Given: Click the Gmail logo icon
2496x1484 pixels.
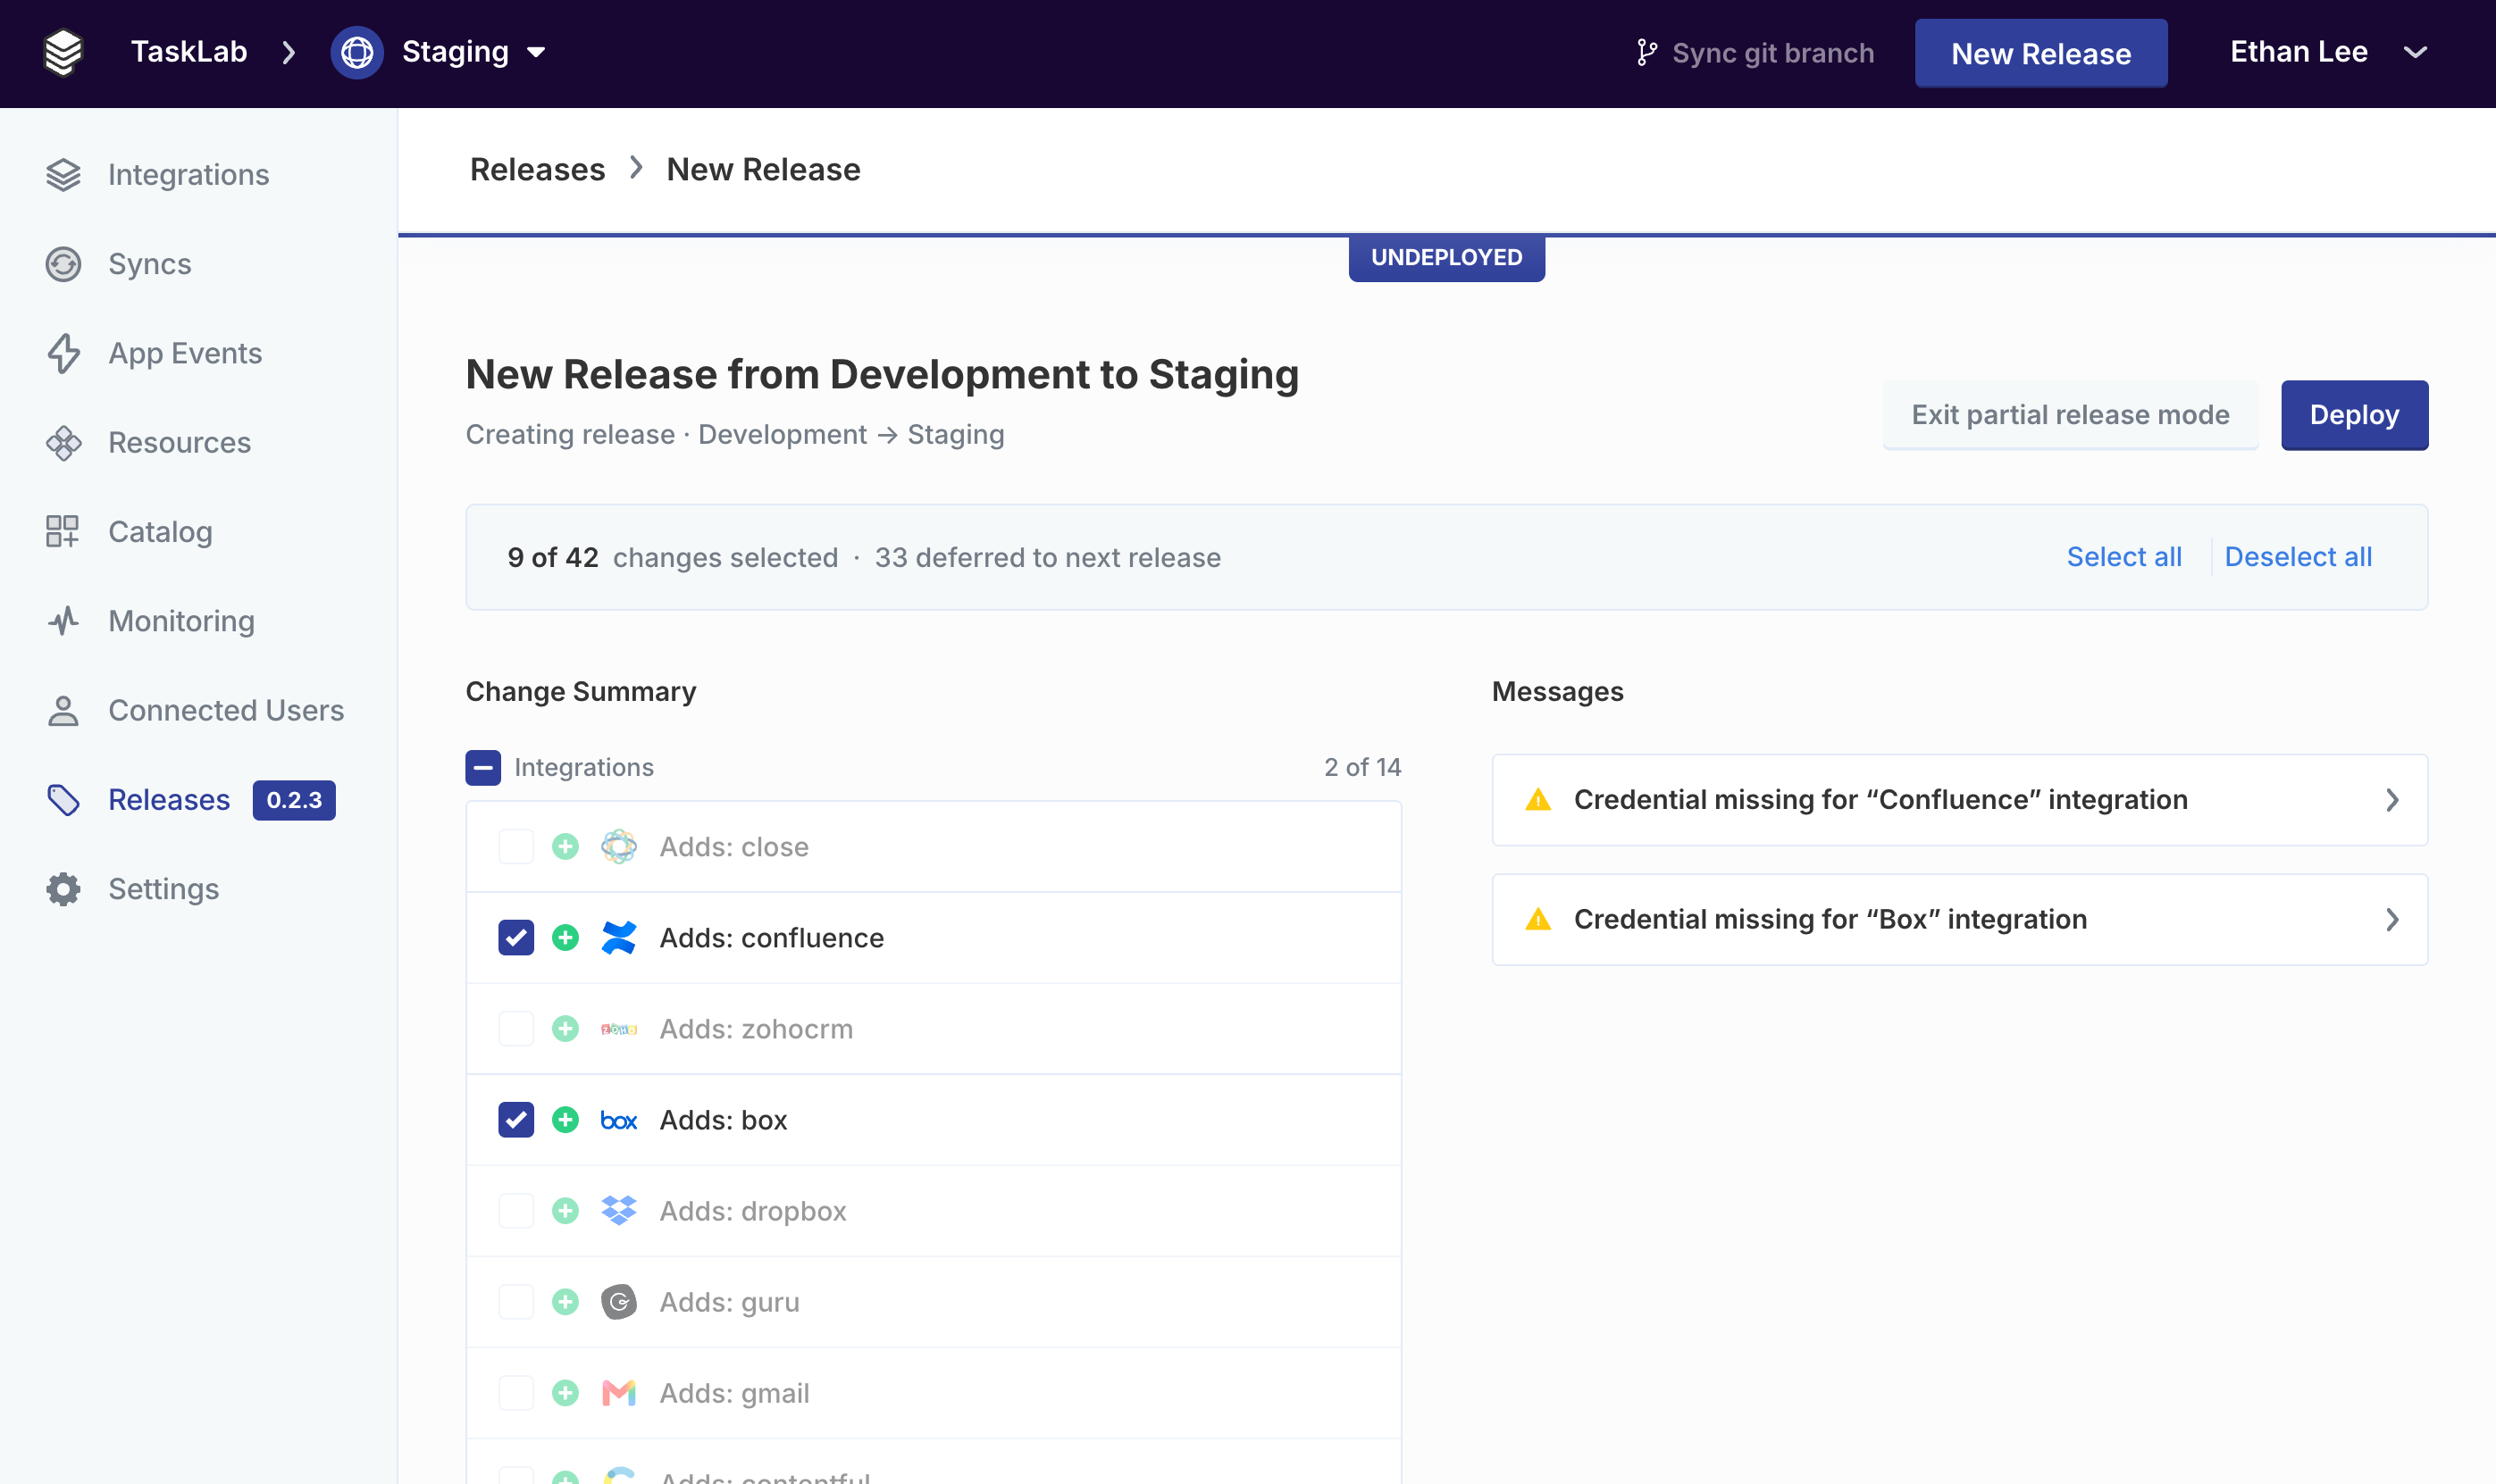Looking at the screenshot, I should tap(618, 1393).
